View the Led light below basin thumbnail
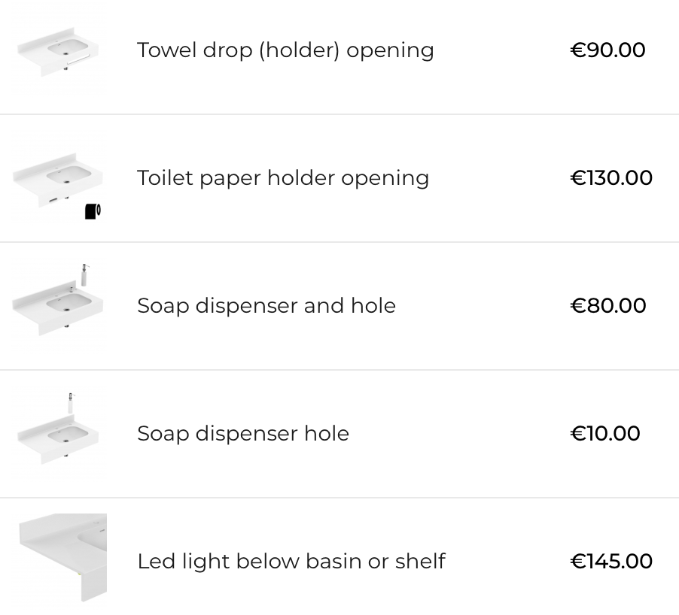Image resolution: width=679 pixels, height=615 pixels. (62, 558)
